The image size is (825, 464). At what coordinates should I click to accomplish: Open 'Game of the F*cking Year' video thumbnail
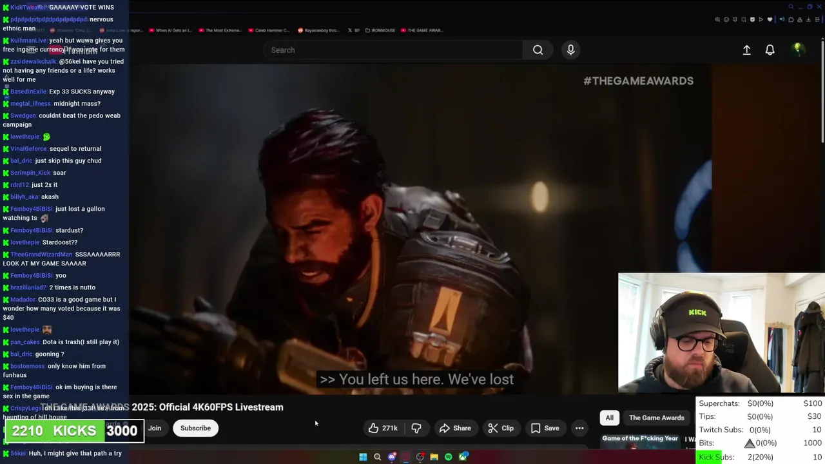tap(640, 441)
